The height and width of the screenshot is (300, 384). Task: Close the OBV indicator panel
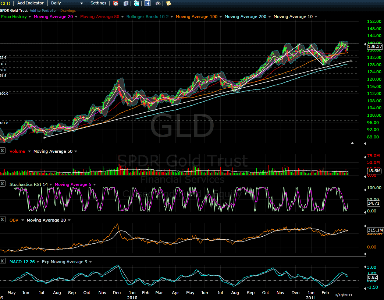[x=3, y=219]
